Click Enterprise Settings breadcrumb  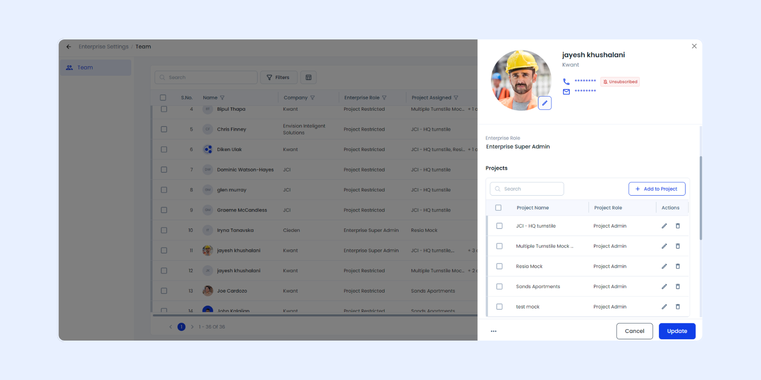pos(104,47)
